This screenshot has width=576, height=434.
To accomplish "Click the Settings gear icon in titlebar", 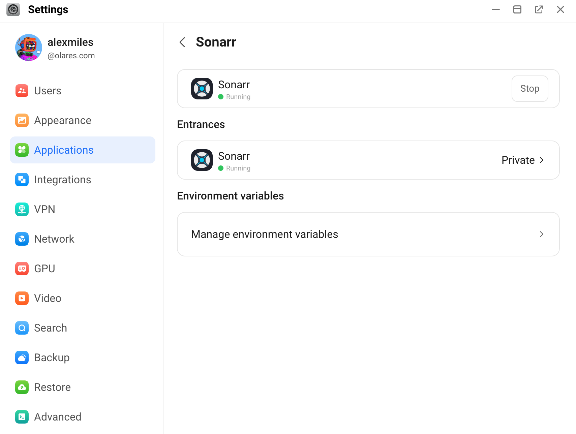I will (x=13, y=10).
